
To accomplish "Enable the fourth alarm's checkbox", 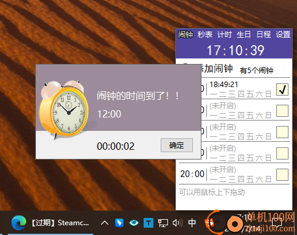I will point(282,153).
